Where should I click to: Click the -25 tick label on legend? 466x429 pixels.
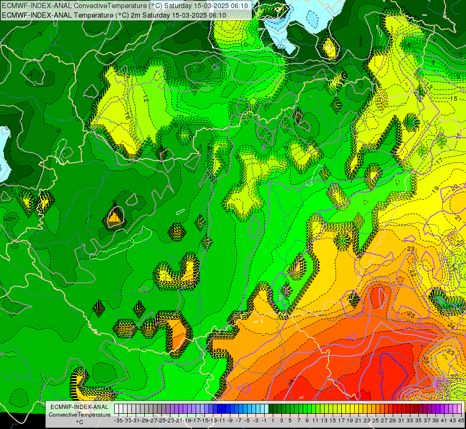point(161,421)
